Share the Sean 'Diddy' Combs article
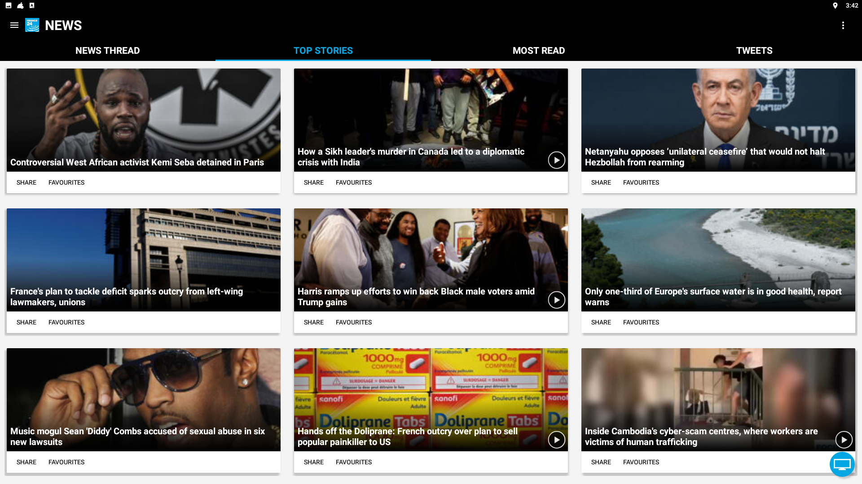 point(26,462)
